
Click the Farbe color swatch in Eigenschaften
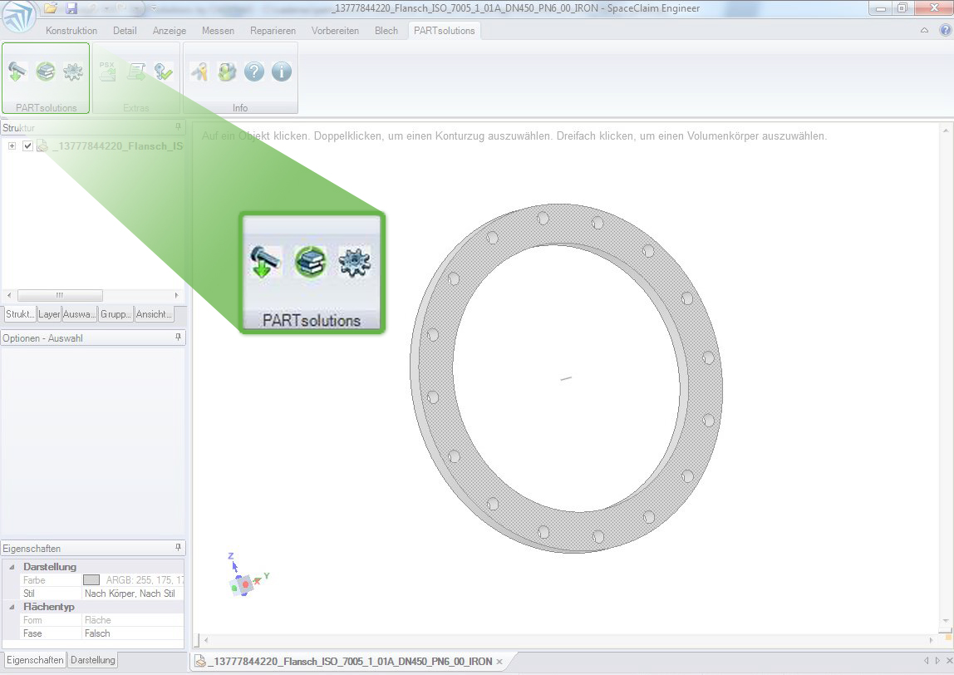(x=91, y=579)
